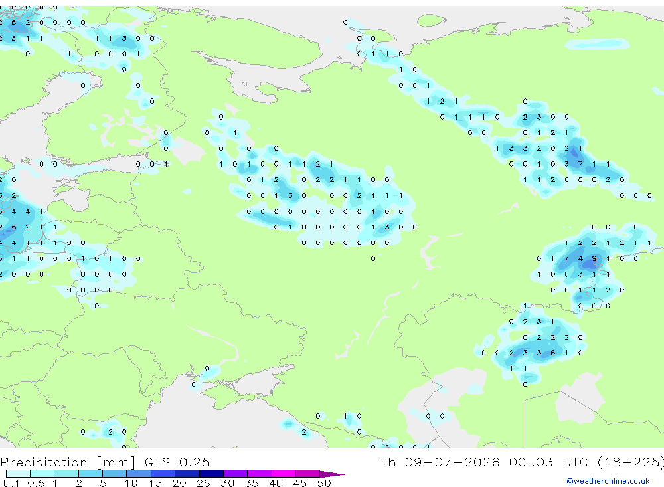Screen dimensions: 664x487
Task: Click the 'GFS 0.25' model label
Action: pyautogui.click(x=177, y=462)
